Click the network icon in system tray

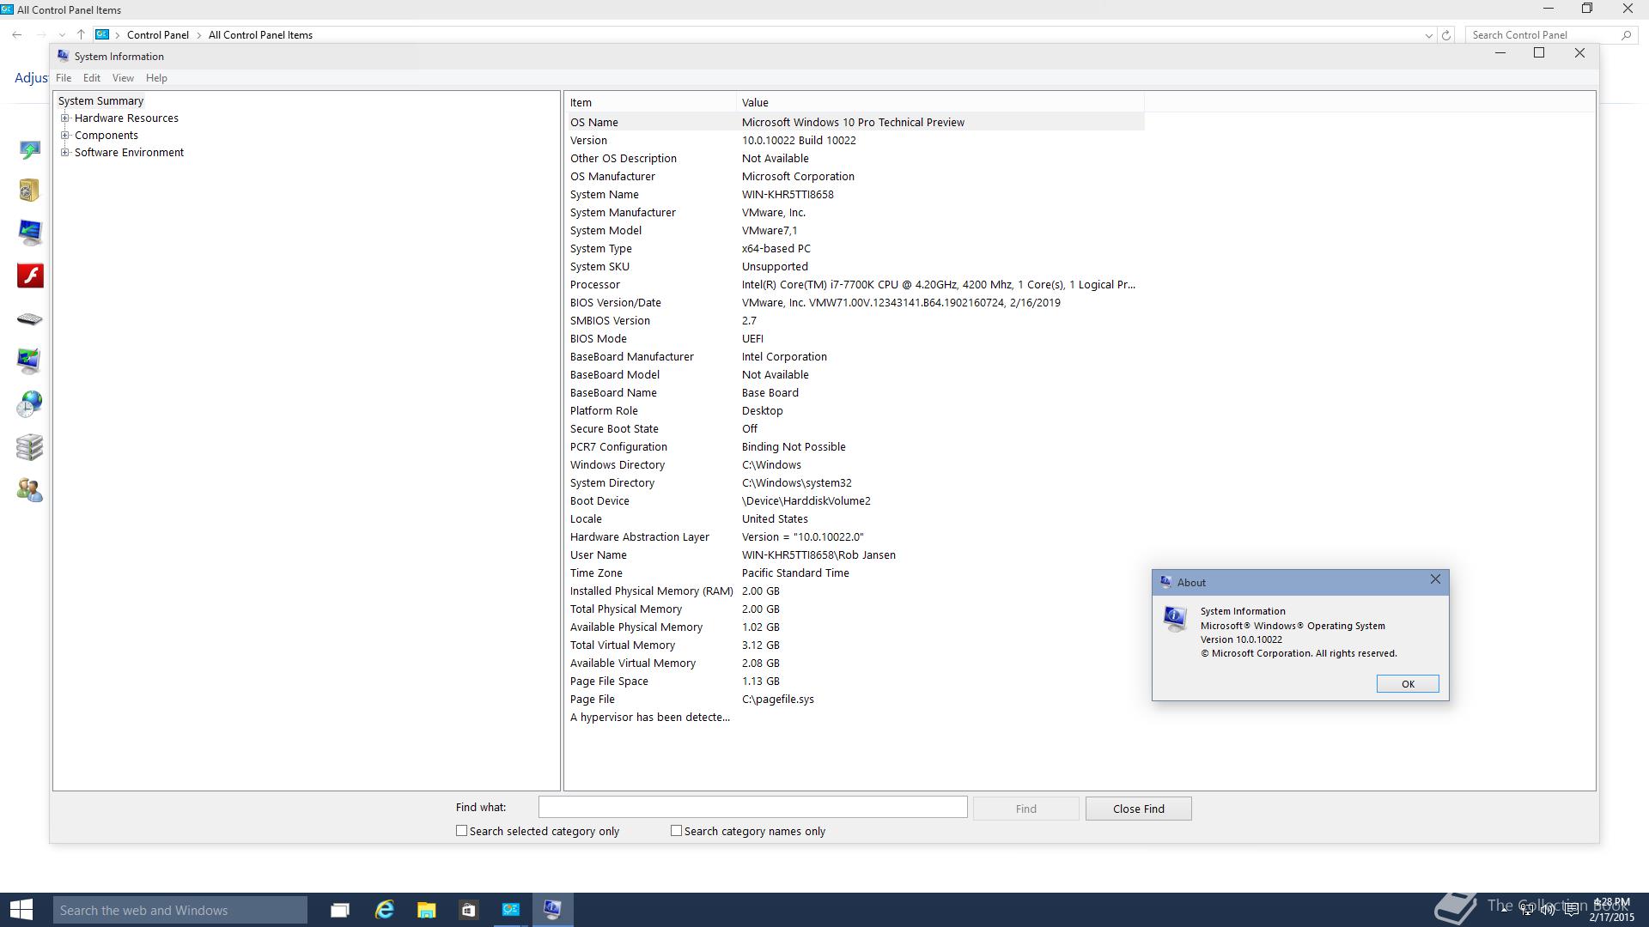pyautogui.click(x=1526, y=910)
